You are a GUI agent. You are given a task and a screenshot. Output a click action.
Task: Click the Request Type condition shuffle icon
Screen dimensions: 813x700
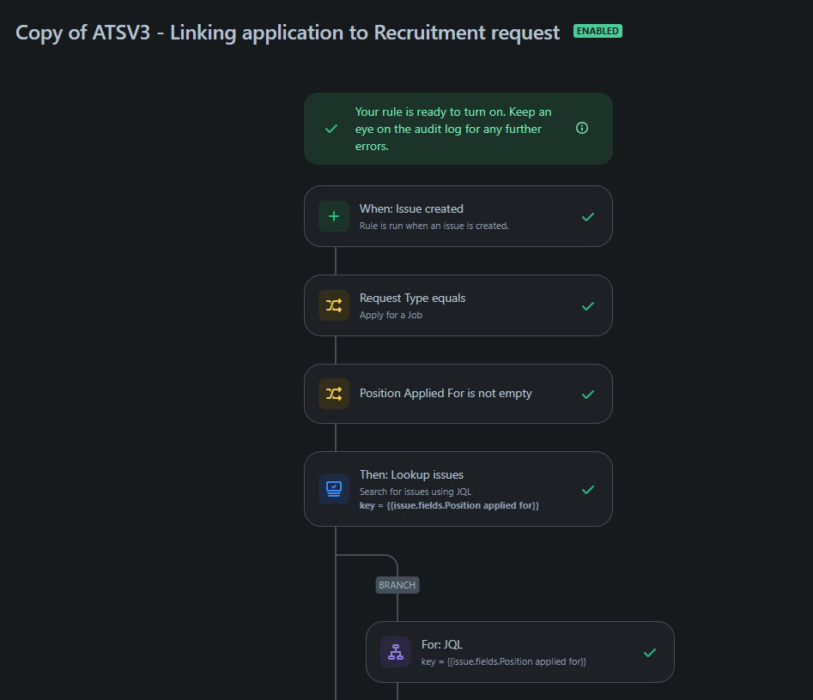pyautogui.click(x=334, y=305)
